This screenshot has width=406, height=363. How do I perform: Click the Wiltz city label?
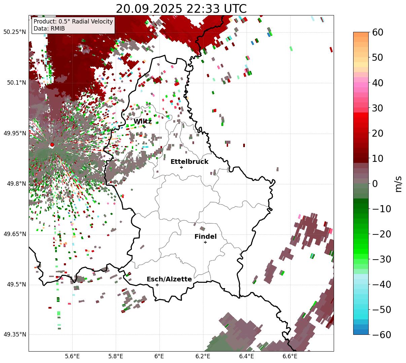[x=143, y=121]
